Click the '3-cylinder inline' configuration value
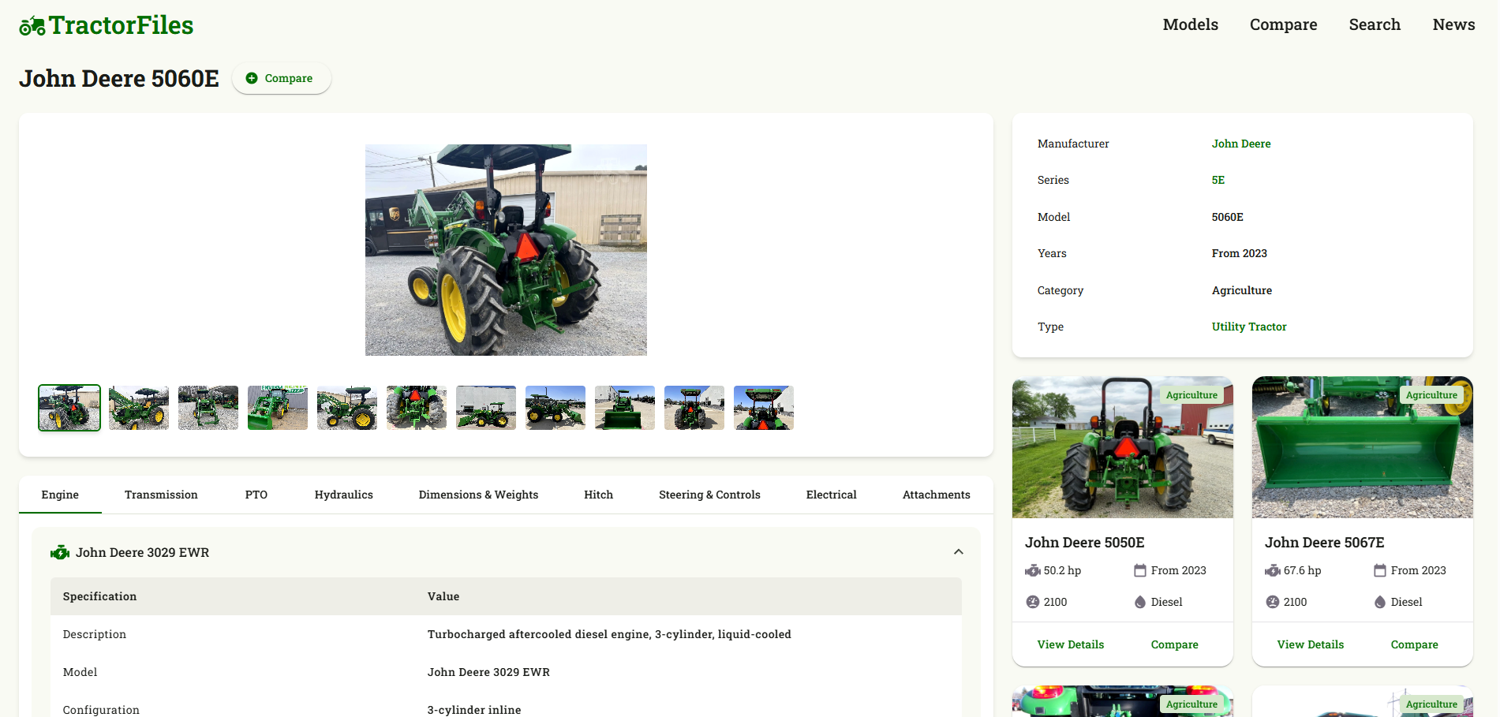This screenshot has width=1500, height=717. [x=474, y=710]
